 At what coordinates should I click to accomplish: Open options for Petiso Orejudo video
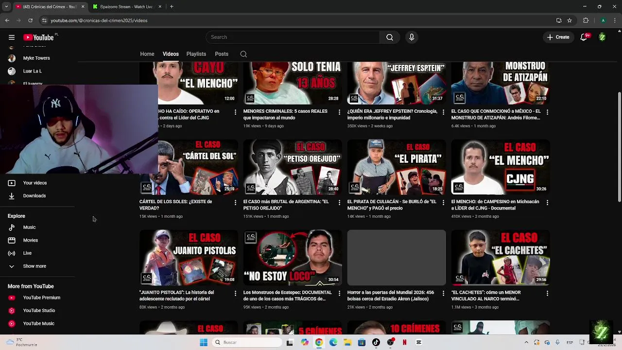tap(339, 203)
